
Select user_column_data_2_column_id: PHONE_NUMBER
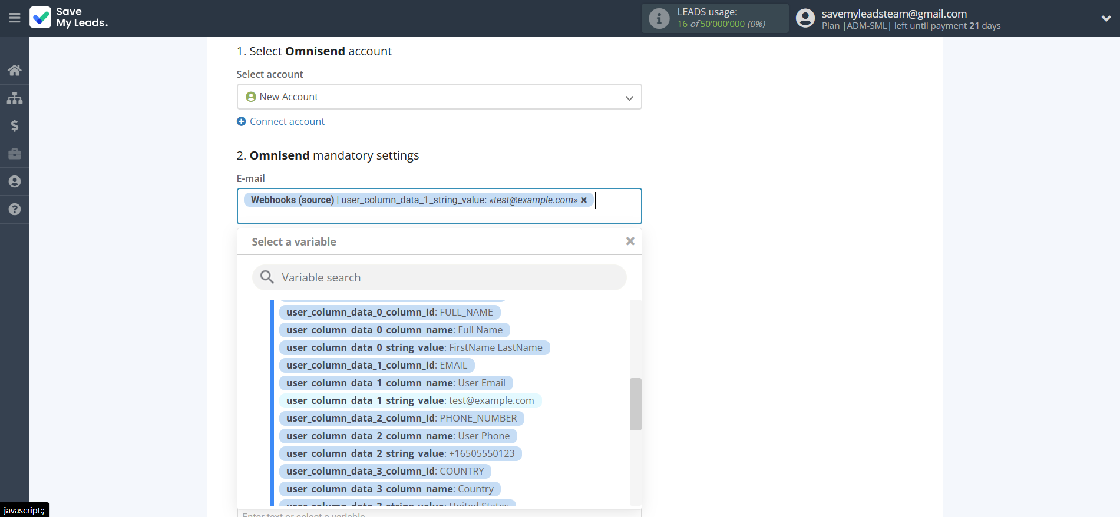[x=401, y=418]
